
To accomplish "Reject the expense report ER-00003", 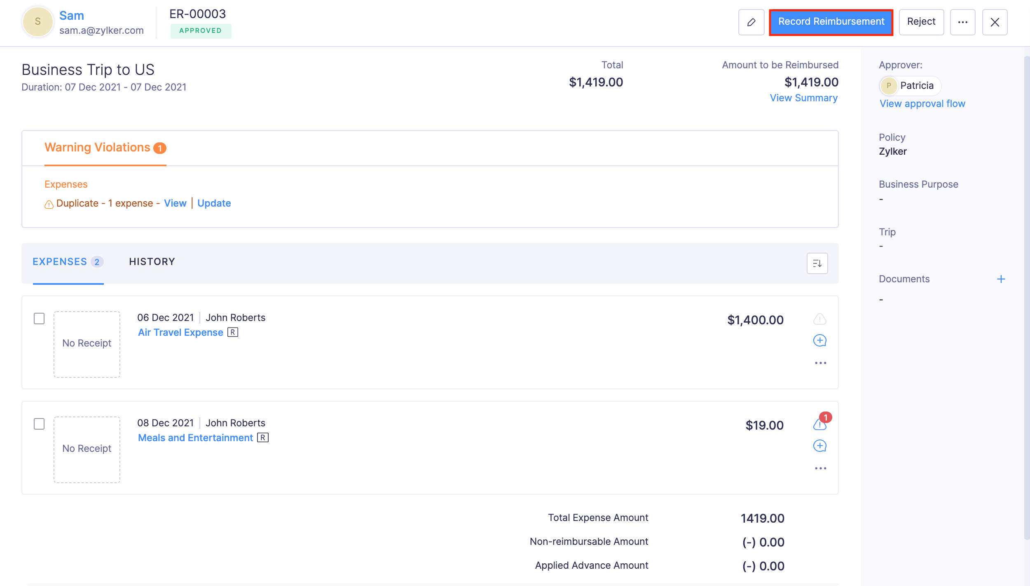I will 922,21.
